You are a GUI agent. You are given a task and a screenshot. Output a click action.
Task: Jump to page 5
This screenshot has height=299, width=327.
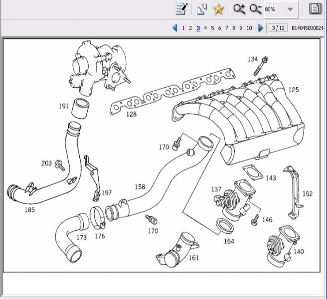[212, 28]
